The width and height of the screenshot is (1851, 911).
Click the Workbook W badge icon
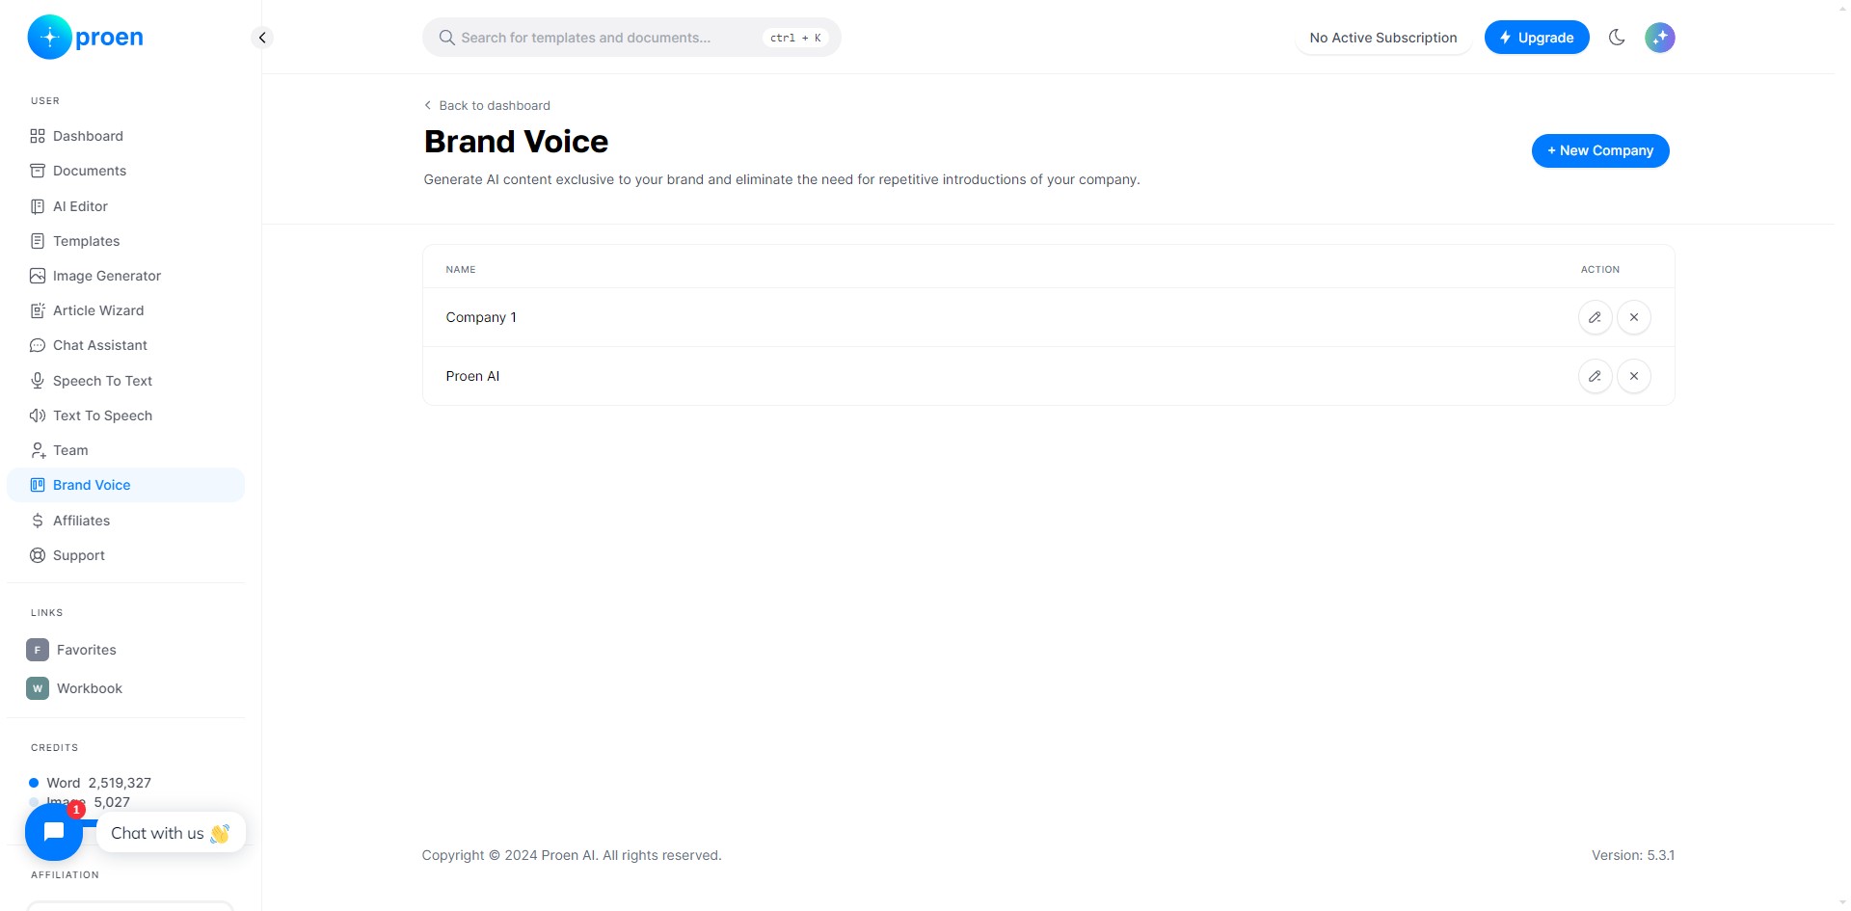(38, 688)
